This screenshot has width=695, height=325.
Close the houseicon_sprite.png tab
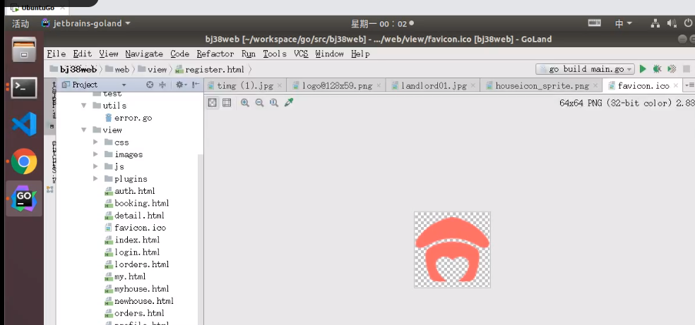click(595, 85)
